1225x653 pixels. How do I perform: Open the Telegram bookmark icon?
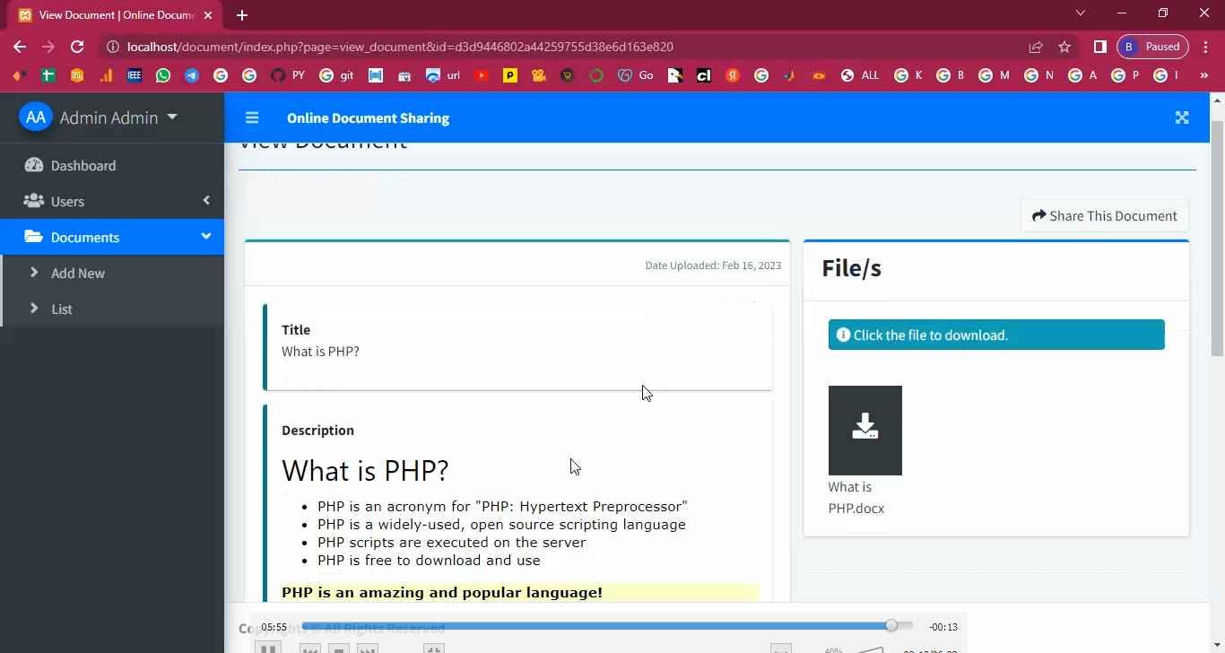(192, 75)
